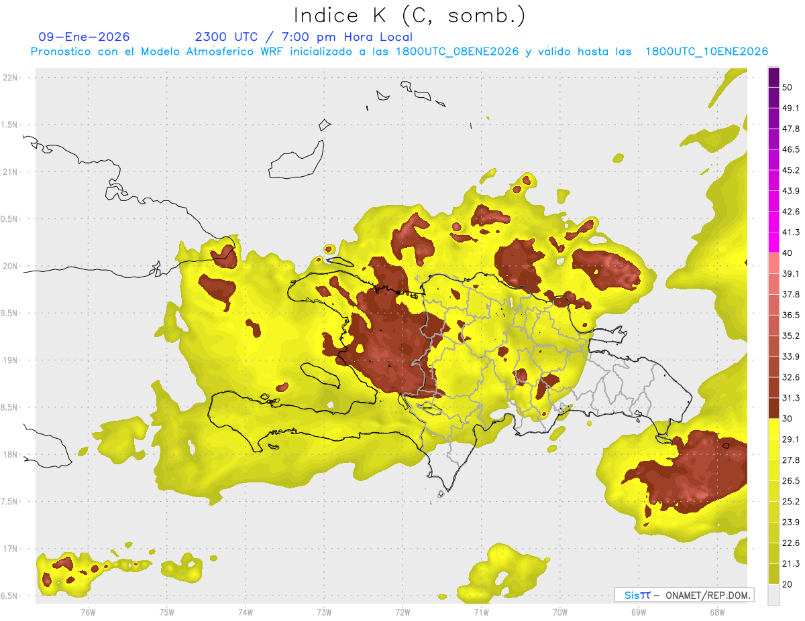Pick the salmon swatch between 39.1 and 40

773,263
